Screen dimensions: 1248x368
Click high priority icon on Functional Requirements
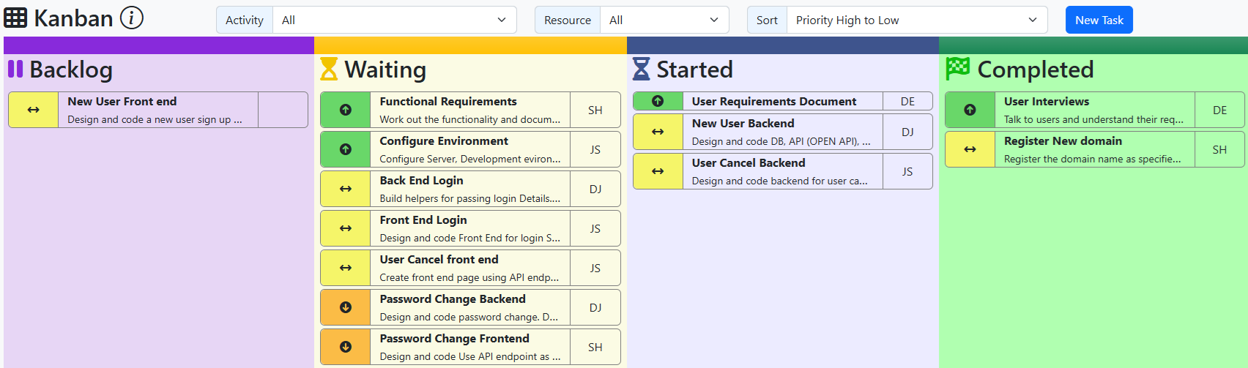pos(346,110)
